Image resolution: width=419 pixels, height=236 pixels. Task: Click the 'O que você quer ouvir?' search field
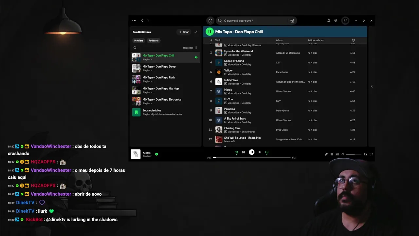click(x=252, y=21)
